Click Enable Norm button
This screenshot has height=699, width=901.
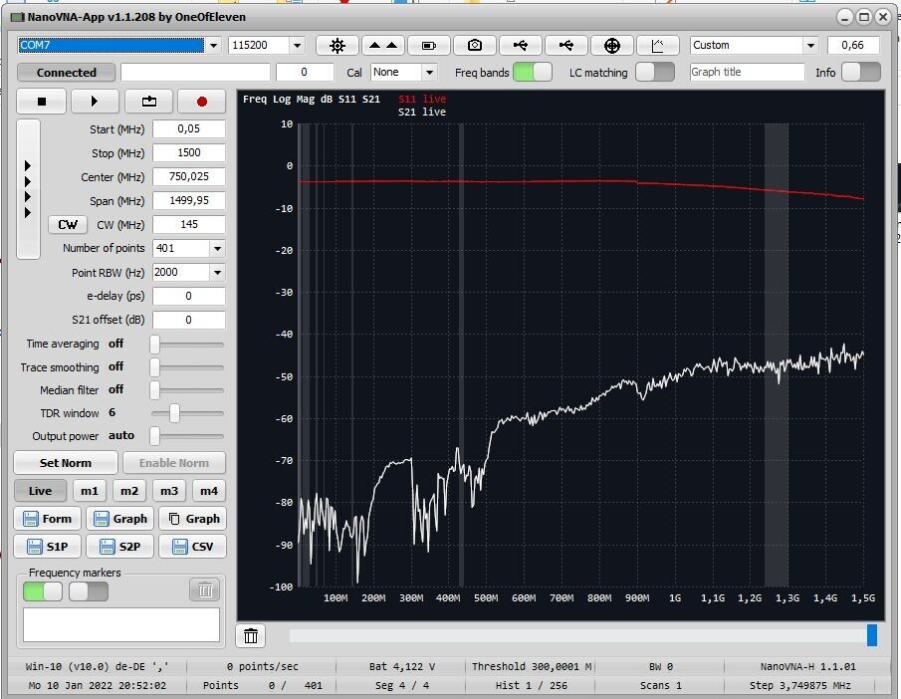[x=174, y=463]
